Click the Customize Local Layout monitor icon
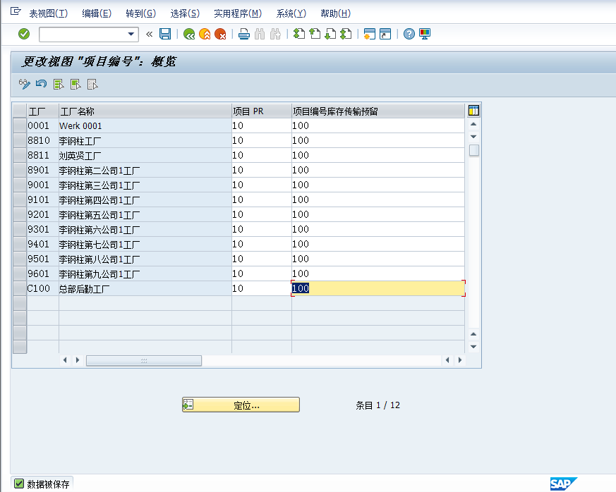The width and height of the screenshot is (616, 492). [x=425, y=34]
